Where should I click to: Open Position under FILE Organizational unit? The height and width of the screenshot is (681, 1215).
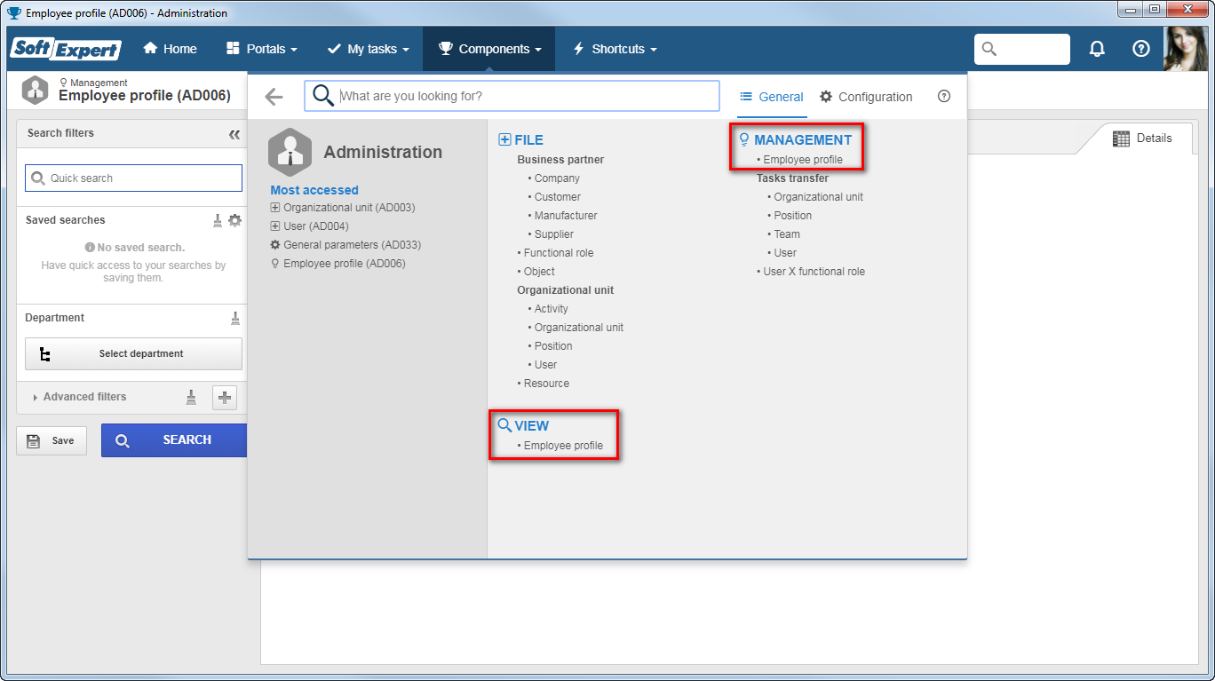(x=553, y=346)
